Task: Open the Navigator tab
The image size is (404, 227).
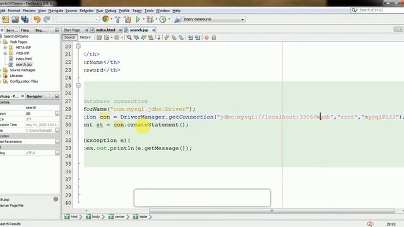Action: (35, 96)
